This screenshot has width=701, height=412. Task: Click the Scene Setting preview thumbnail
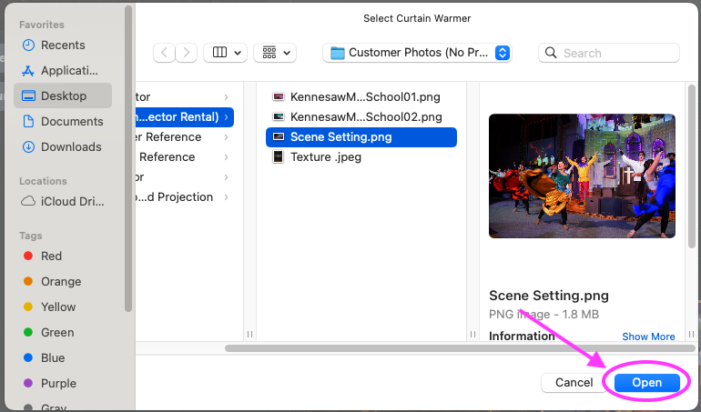pos(582,176)
